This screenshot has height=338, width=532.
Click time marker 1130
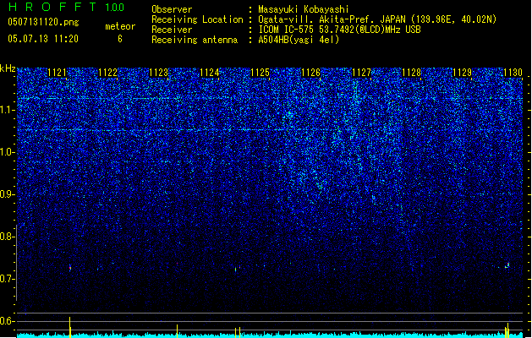(x=513, y=73)
